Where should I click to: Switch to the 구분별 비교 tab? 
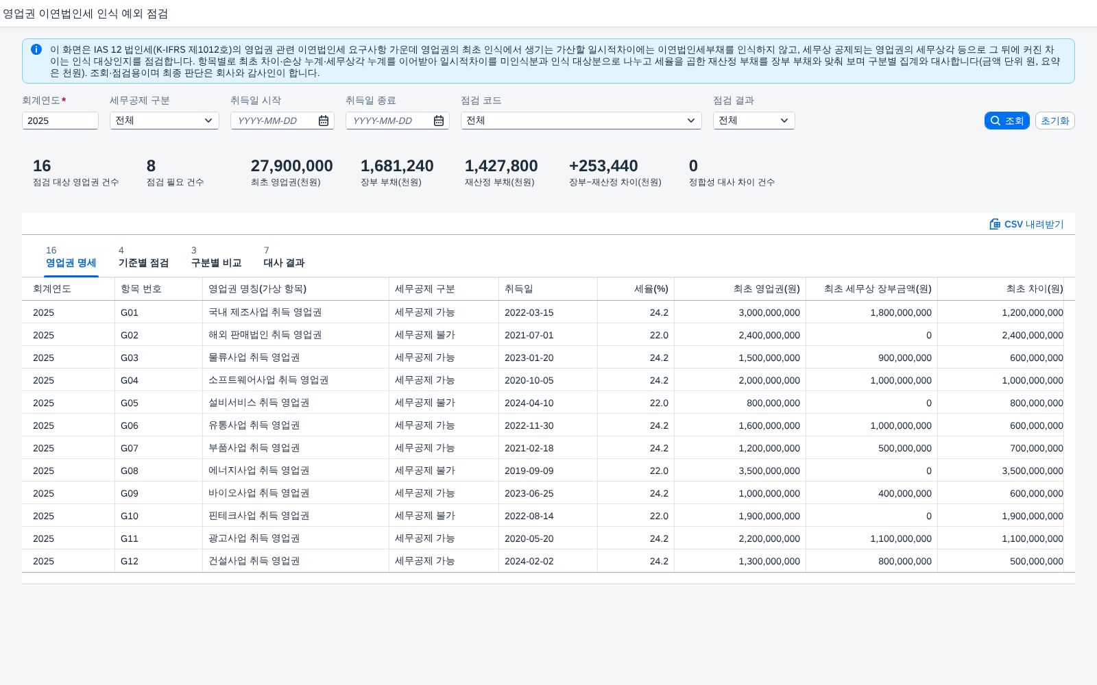point(216,257)
